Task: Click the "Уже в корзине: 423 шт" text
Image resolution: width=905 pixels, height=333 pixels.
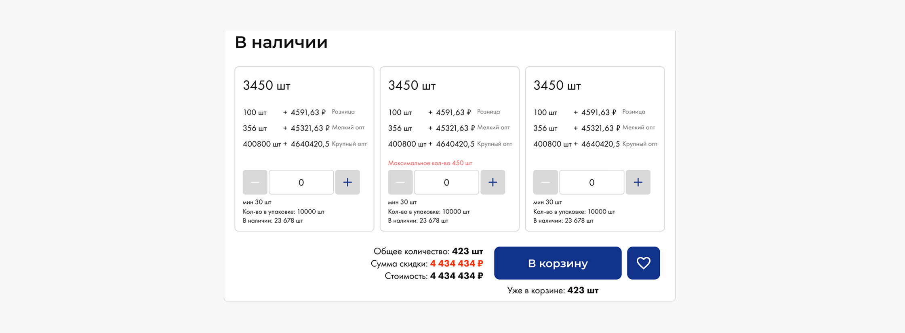Action: (553, 291)
